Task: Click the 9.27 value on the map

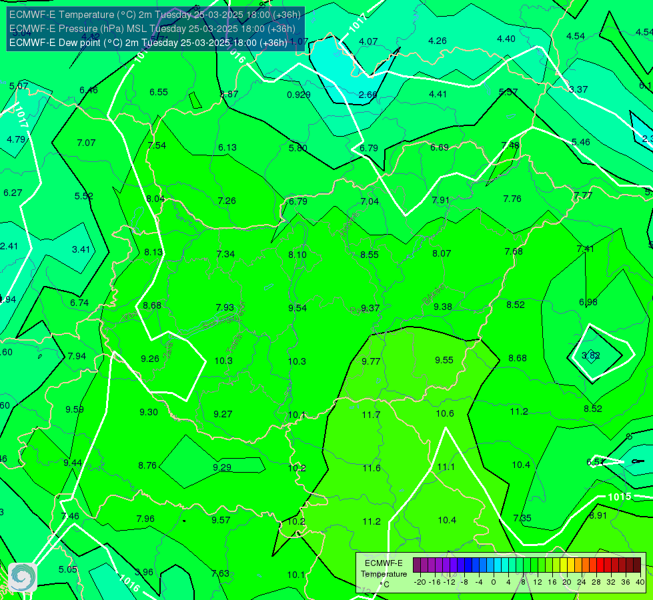Action: click(223, 414)
